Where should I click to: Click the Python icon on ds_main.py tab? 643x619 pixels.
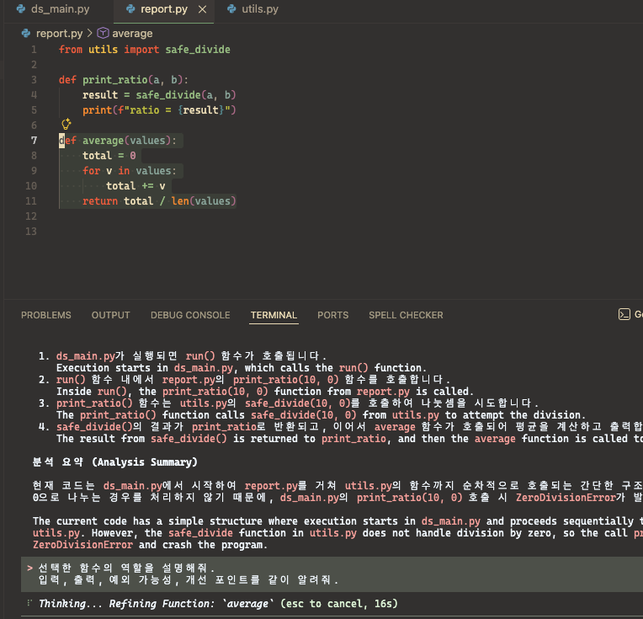coord(21,9)
